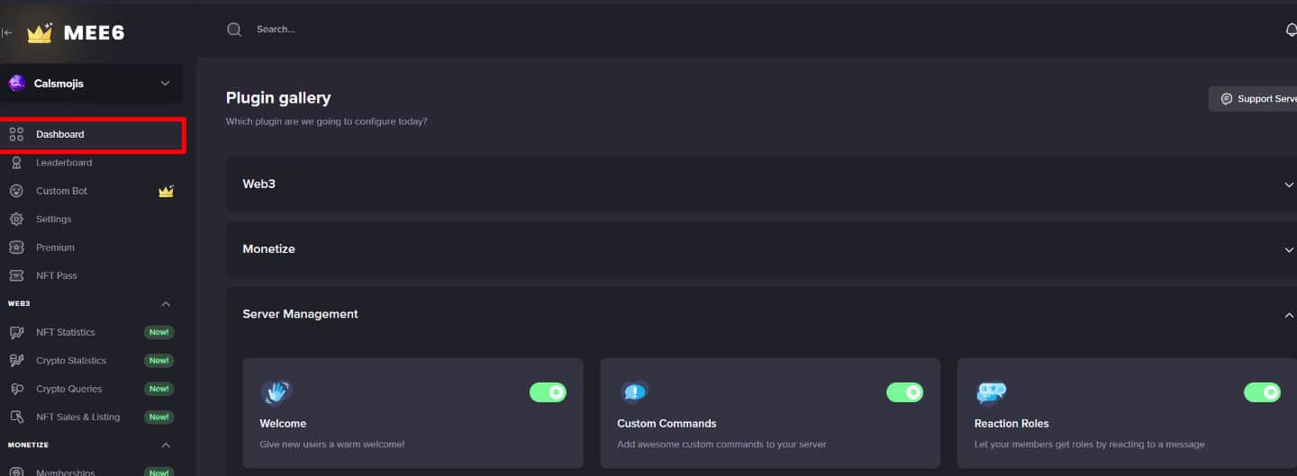Click the New! badge beside NFT Statistics
This screenshot has height=476, width=1297.
(x=159, y=332)
